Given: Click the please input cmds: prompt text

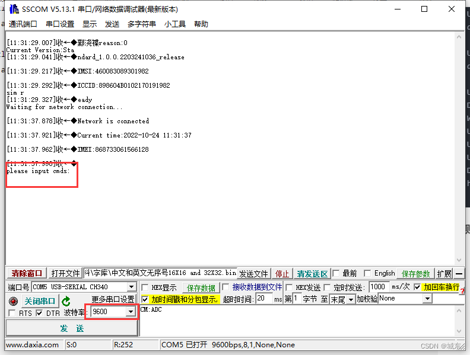Looking at the screenshot, I should (x=38, y=171).
